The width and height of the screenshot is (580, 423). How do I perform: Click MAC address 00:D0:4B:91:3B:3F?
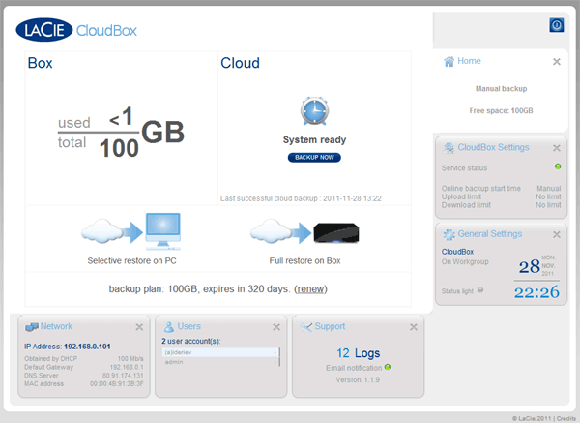coord(117,383)
